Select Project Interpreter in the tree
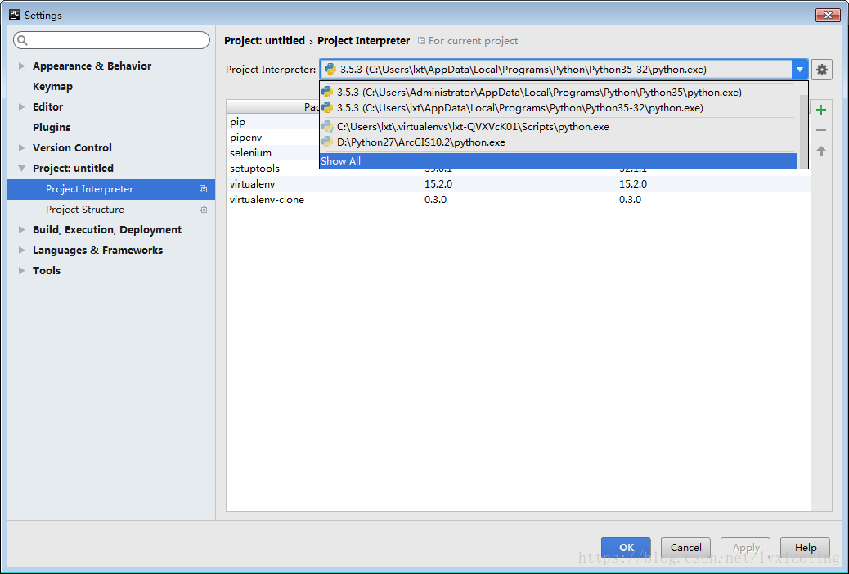 (110, 189)
